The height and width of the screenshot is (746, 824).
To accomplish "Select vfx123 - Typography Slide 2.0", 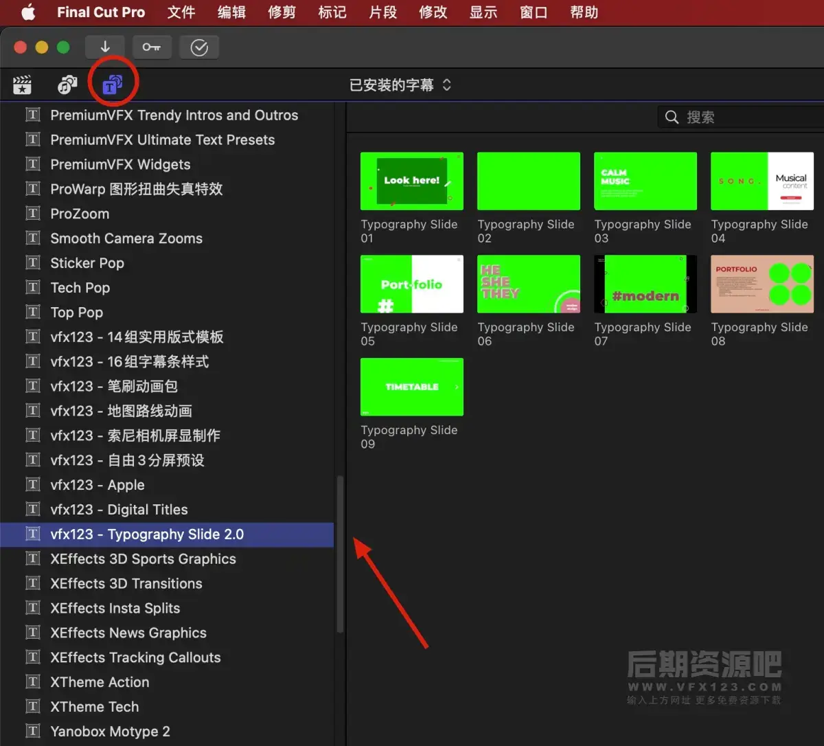I will [167, 534].
